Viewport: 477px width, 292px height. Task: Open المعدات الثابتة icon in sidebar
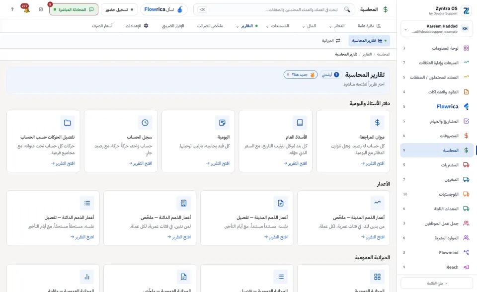(x=466, y=209)
